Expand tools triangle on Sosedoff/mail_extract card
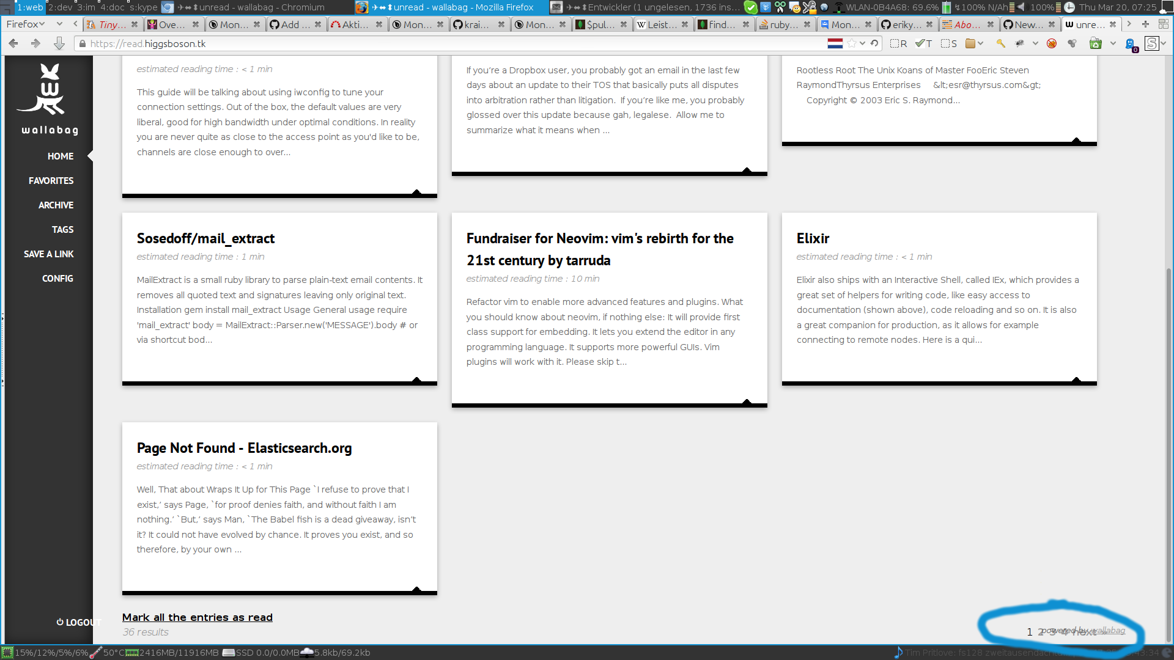This screenshot has width=1174, height=660. tap(417, 380)
